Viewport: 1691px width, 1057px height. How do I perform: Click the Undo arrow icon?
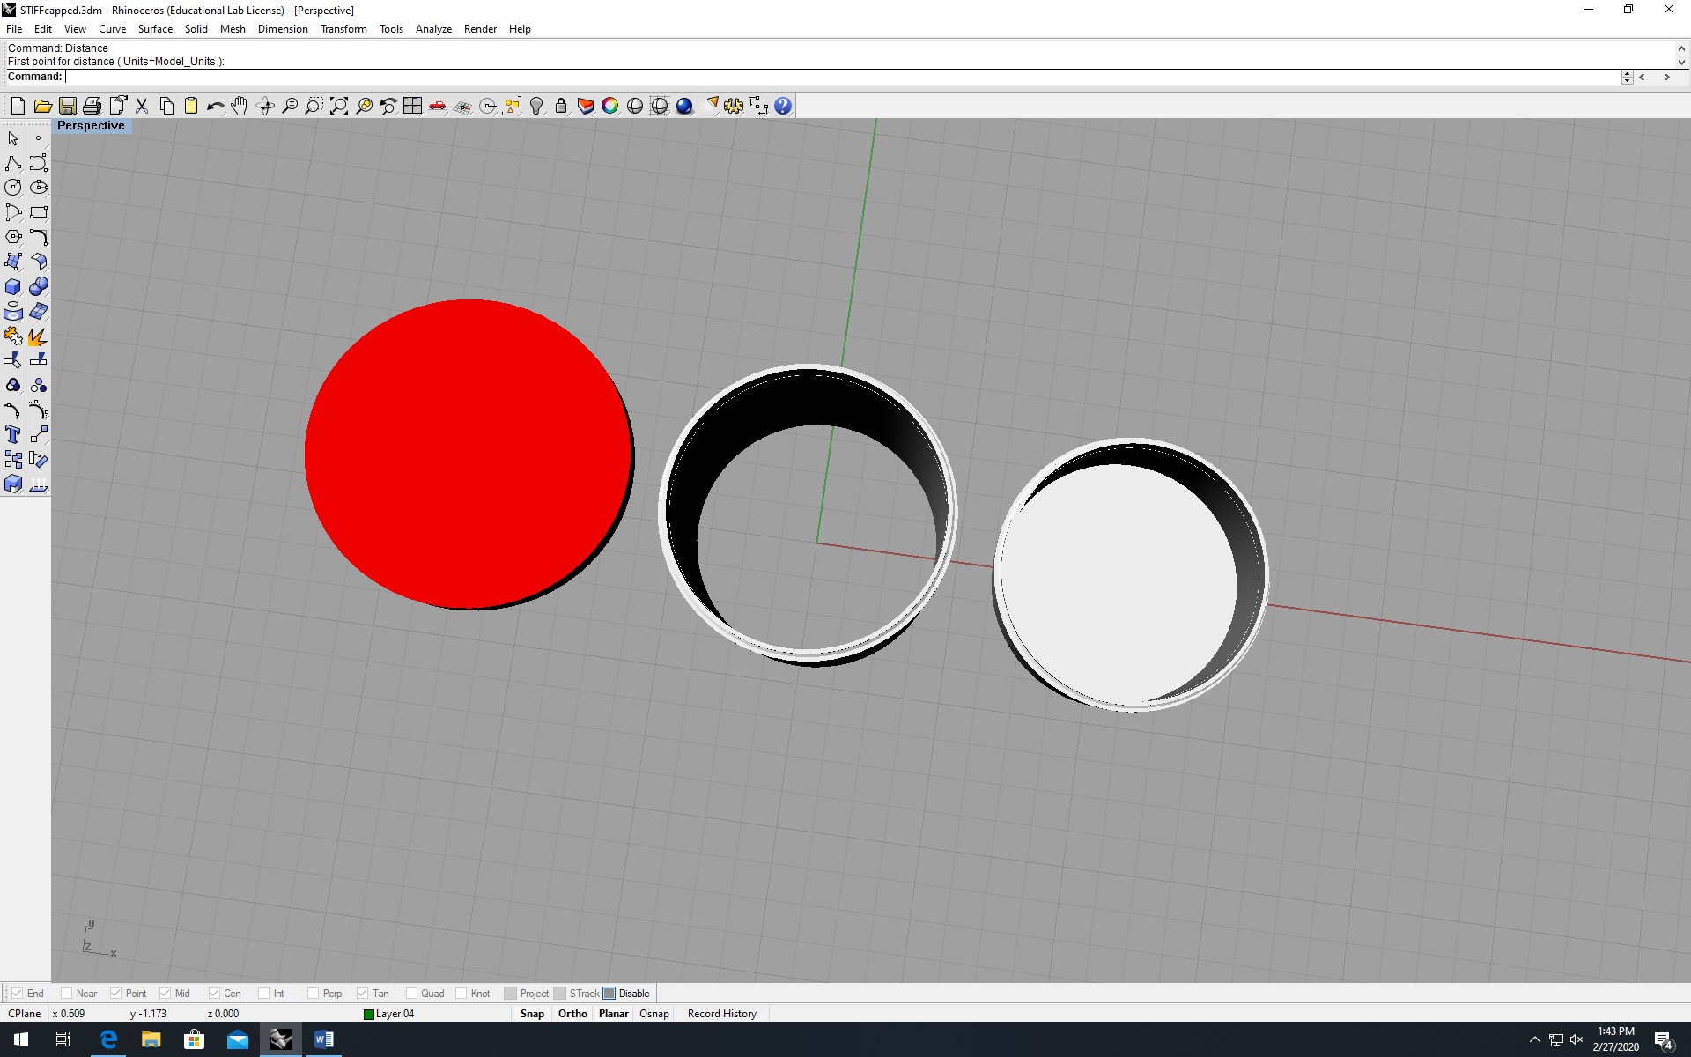click(215, 107)
